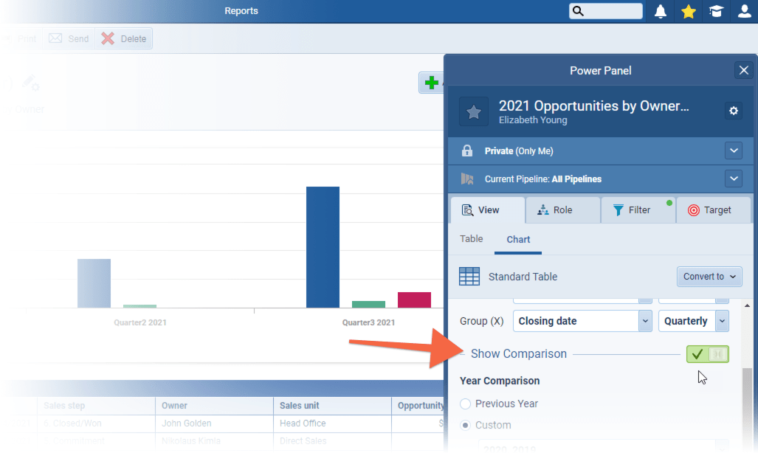Screen dimensions: 758x453
Task: Expand the Private (Only Me) section
Action: click(x=733, y=151)
